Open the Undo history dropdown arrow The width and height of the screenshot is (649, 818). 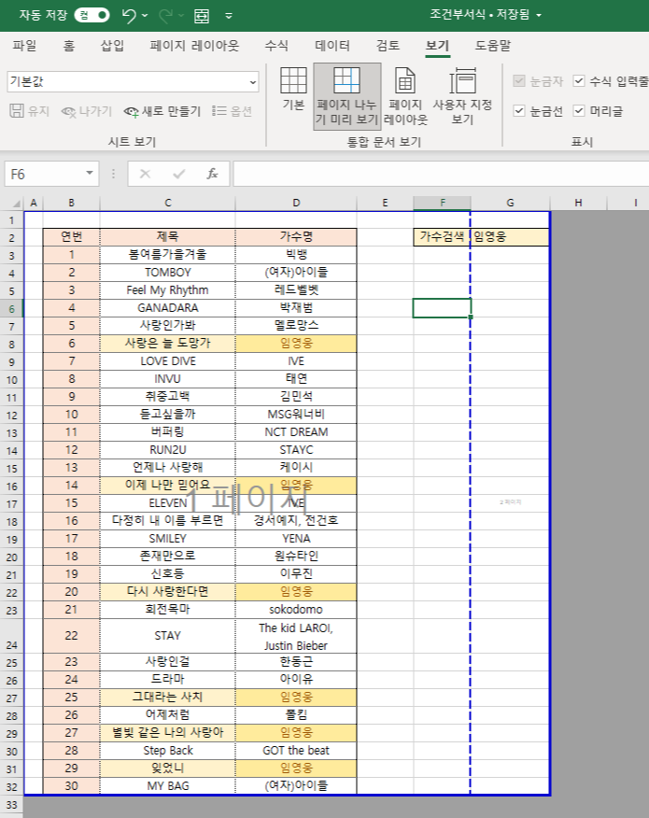(x=145, y=16)
